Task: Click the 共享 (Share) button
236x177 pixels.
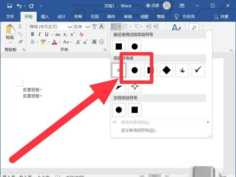Action: (x=221, y=17)
